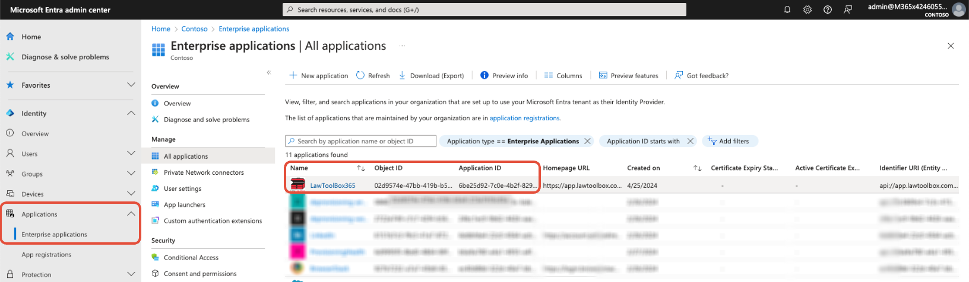Select App registrations in sidebar

(x=46, y=254)
